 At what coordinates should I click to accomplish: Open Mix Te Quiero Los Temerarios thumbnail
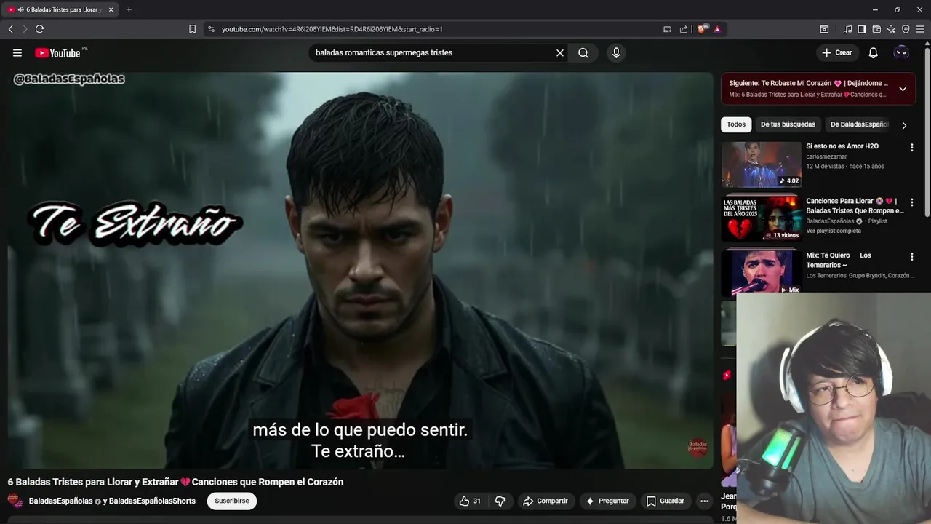pos(762,272)
